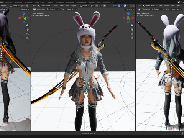Screen dimensions: 184x138
Task: Open snapping settings dropdown in middle viewport
Action: click(100, 6)
